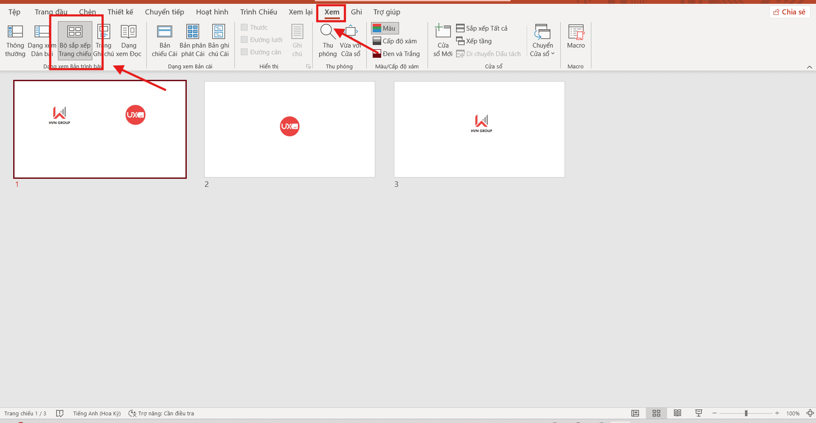Open Bản phân phát Cái view

point(192,40)
